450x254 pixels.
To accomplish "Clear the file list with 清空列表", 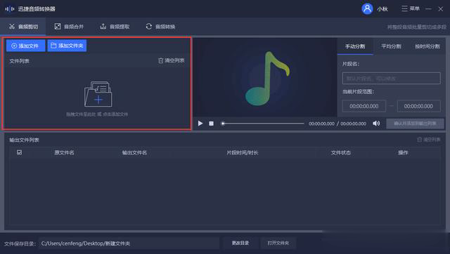I will (172, 60).
